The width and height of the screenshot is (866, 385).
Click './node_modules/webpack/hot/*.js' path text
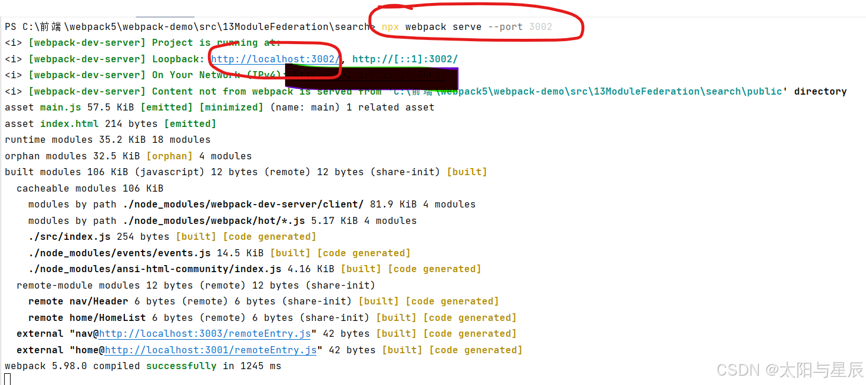pyautogui.click(x=214, y=220)
